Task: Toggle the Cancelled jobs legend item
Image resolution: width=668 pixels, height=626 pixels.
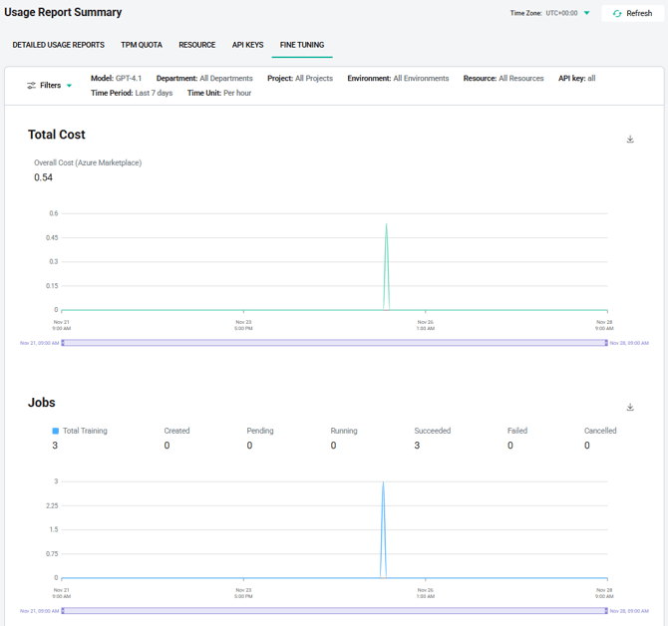Action: point(600,431)
